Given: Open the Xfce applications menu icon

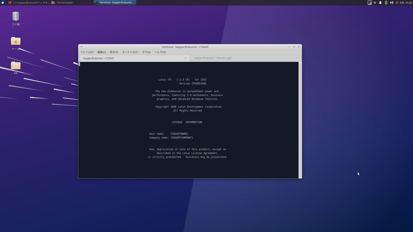Looking at the screenshot, I should (3, 2).
